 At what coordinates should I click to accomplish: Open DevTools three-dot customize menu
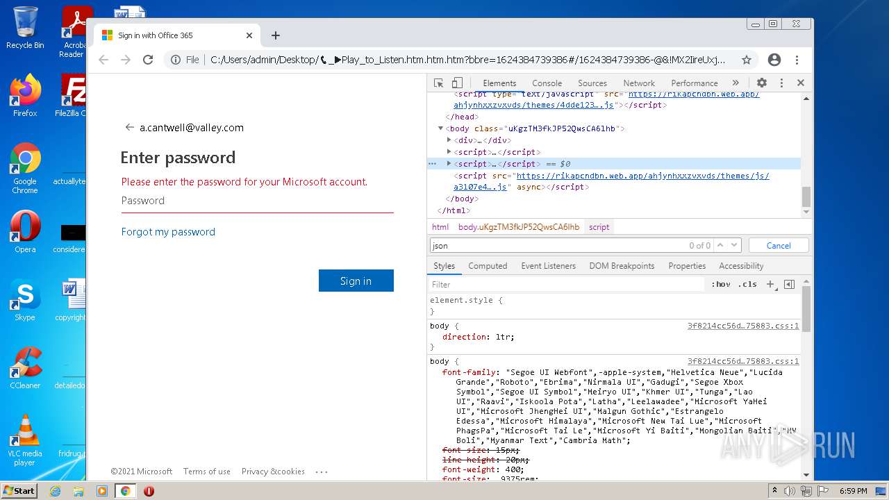click(x=781, y=83)
